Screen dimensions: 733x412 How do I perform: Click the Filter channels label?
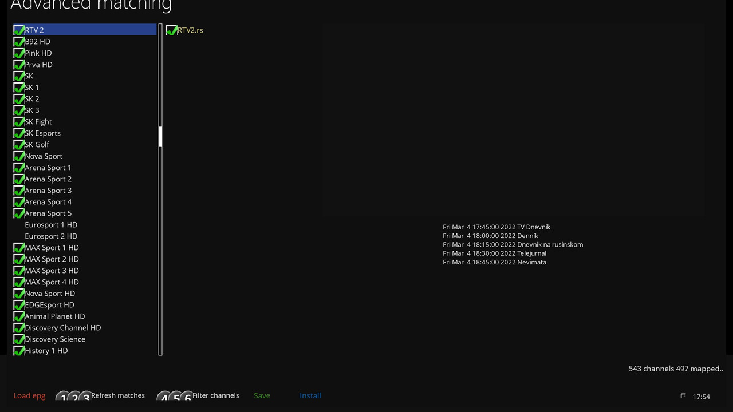click(x=216, y=395)
